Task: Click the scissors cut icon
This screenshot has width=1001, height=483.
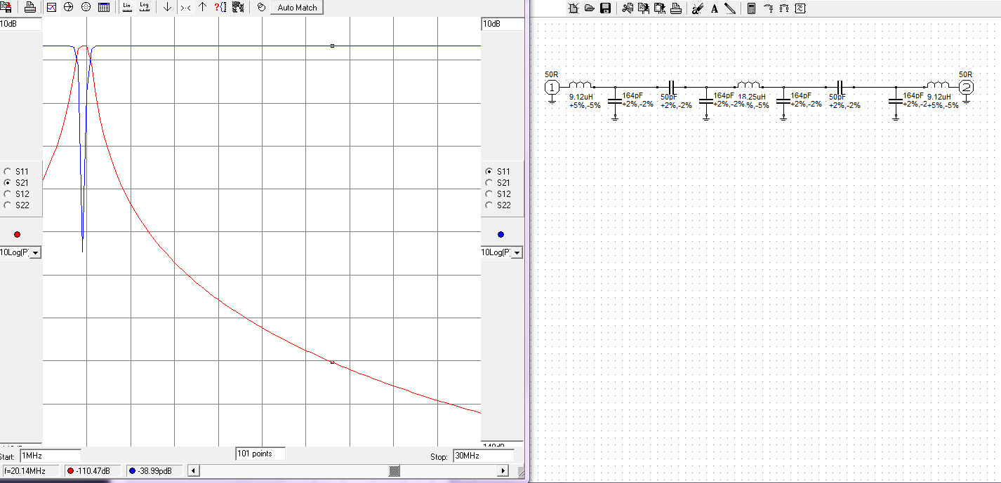Action: tap(627, 8)
